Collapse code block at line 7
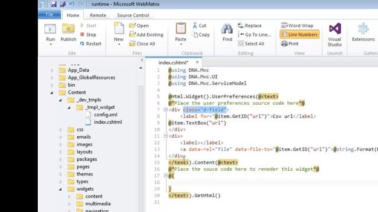The image size is (378, 212). tap(165, 110)
